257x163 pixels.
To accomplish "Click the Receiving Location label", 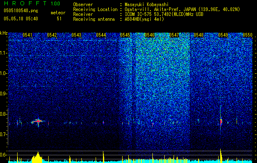I will click(95, 9).
